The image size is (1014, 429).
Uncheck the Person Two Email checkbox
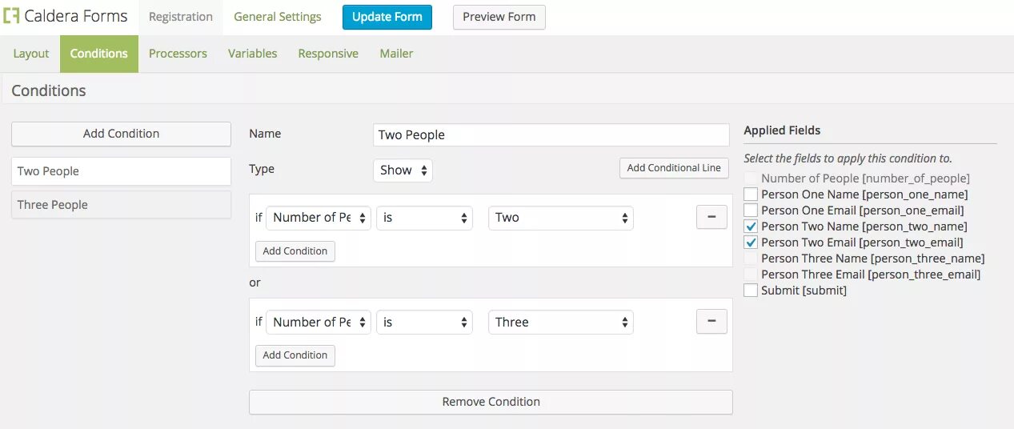click(x=751, y=243)
